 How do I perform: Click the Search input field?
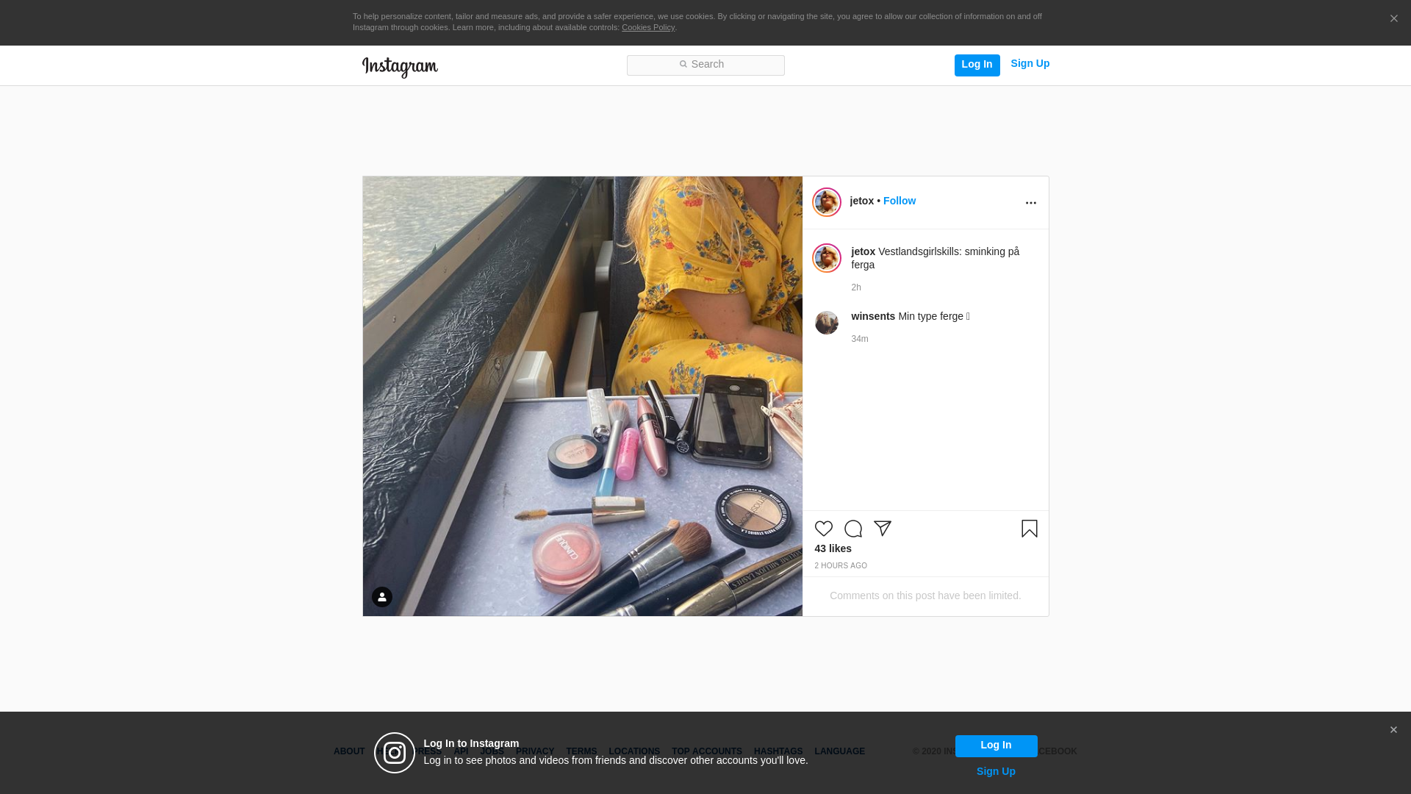(x=705, y=65)
